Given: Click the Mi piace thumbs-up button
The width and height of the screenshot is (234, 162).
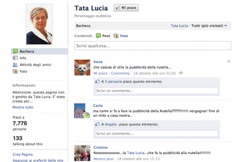Looking at the screenshot, I should coord(126,8).
